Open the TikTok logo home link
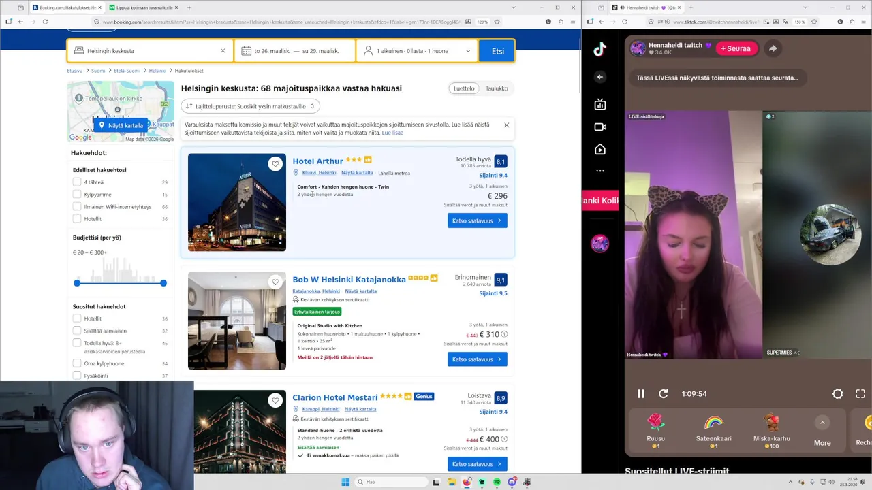872x490 pixels. [x=599, y=49]
